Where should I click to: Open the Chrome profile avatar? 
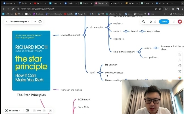click(178, 9)
